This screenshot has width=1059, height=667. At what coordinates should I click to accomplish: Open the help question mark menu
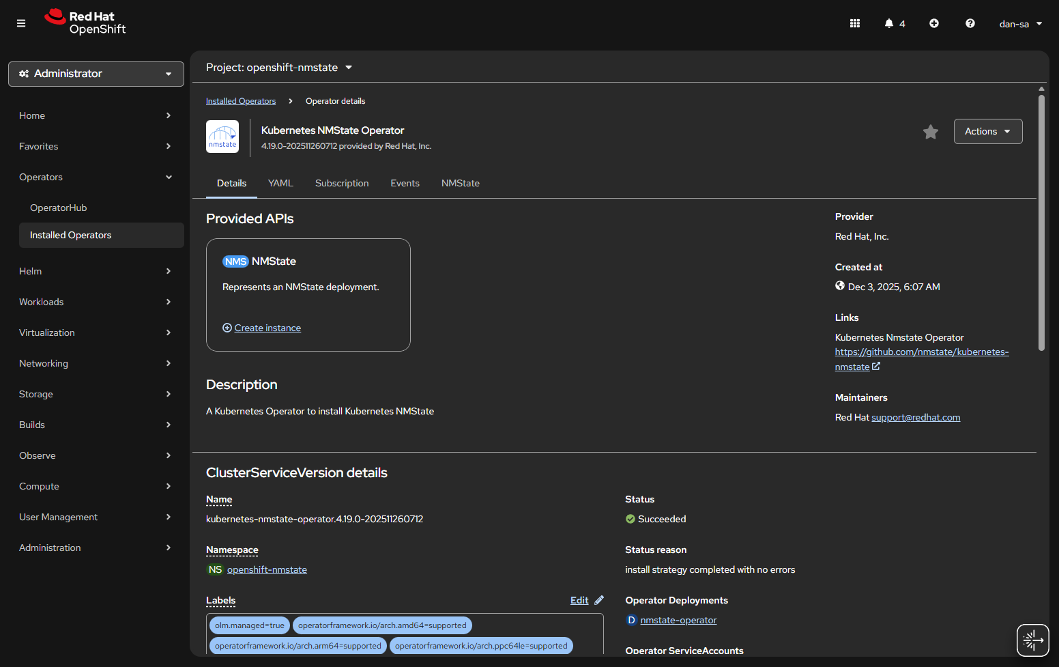click(x=970, y=23)
